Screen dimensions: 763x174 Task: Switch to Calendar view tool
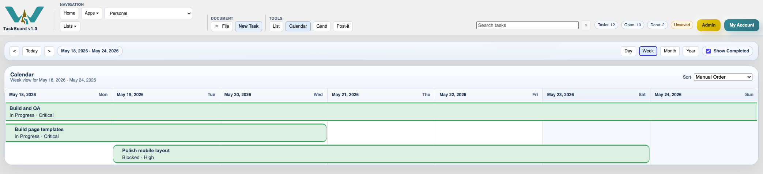(298, 26)
